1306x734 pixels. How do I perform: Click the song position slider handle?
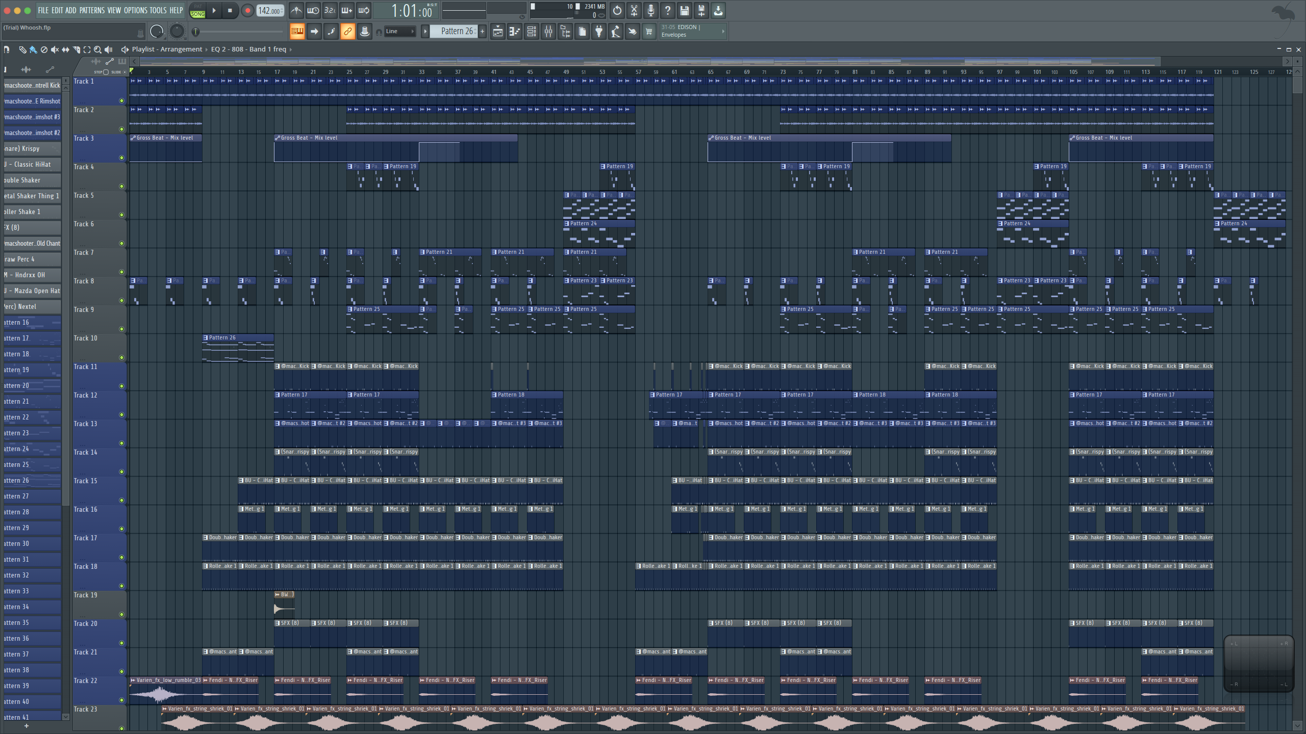[x=195, y=32]
